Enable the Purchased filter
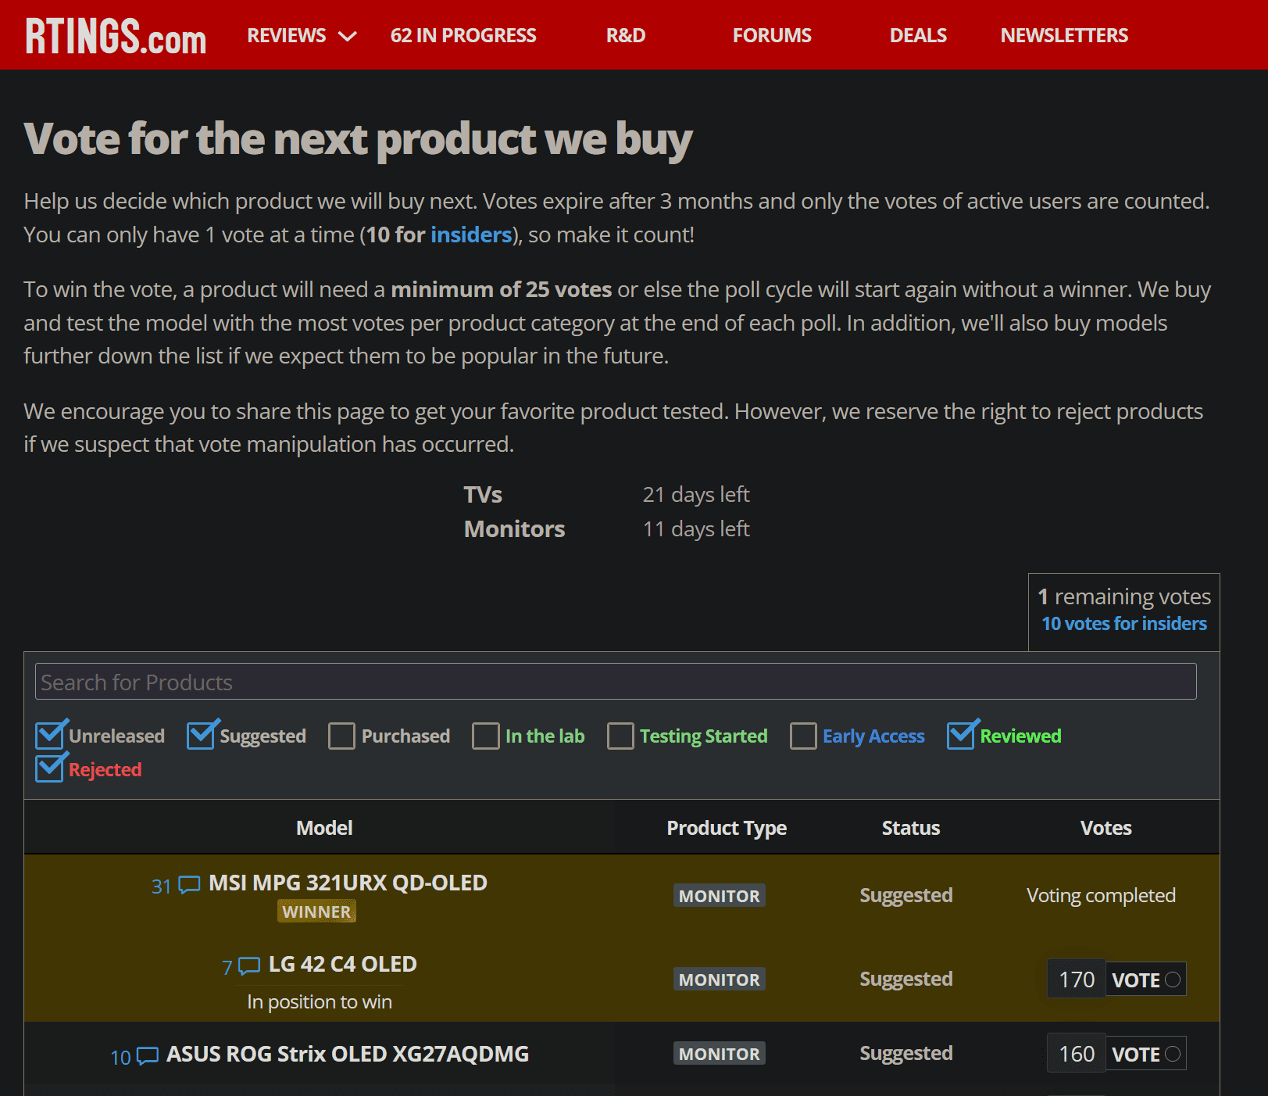This screenshot has height=1096, width=1268. [x=341, y=736]
